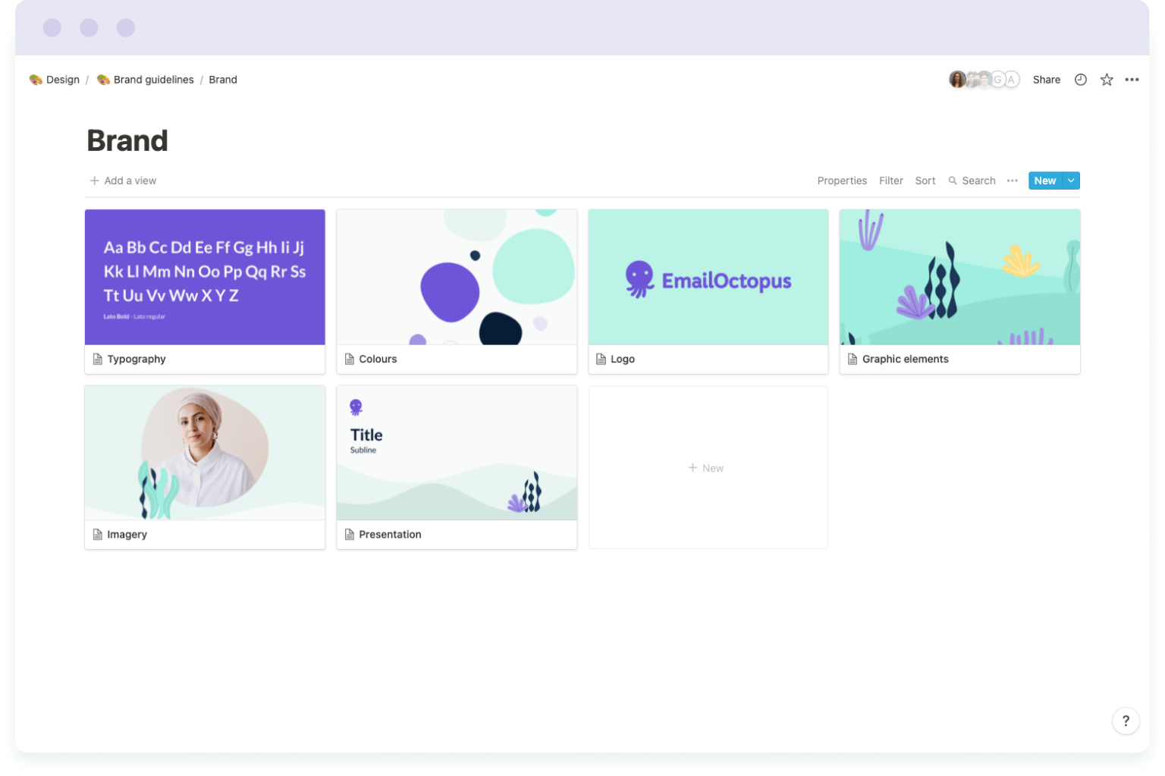This screenshot has height=776, width=1165.
Task: Favorite the Brand page using star icon
Action: pos(1106,79)
